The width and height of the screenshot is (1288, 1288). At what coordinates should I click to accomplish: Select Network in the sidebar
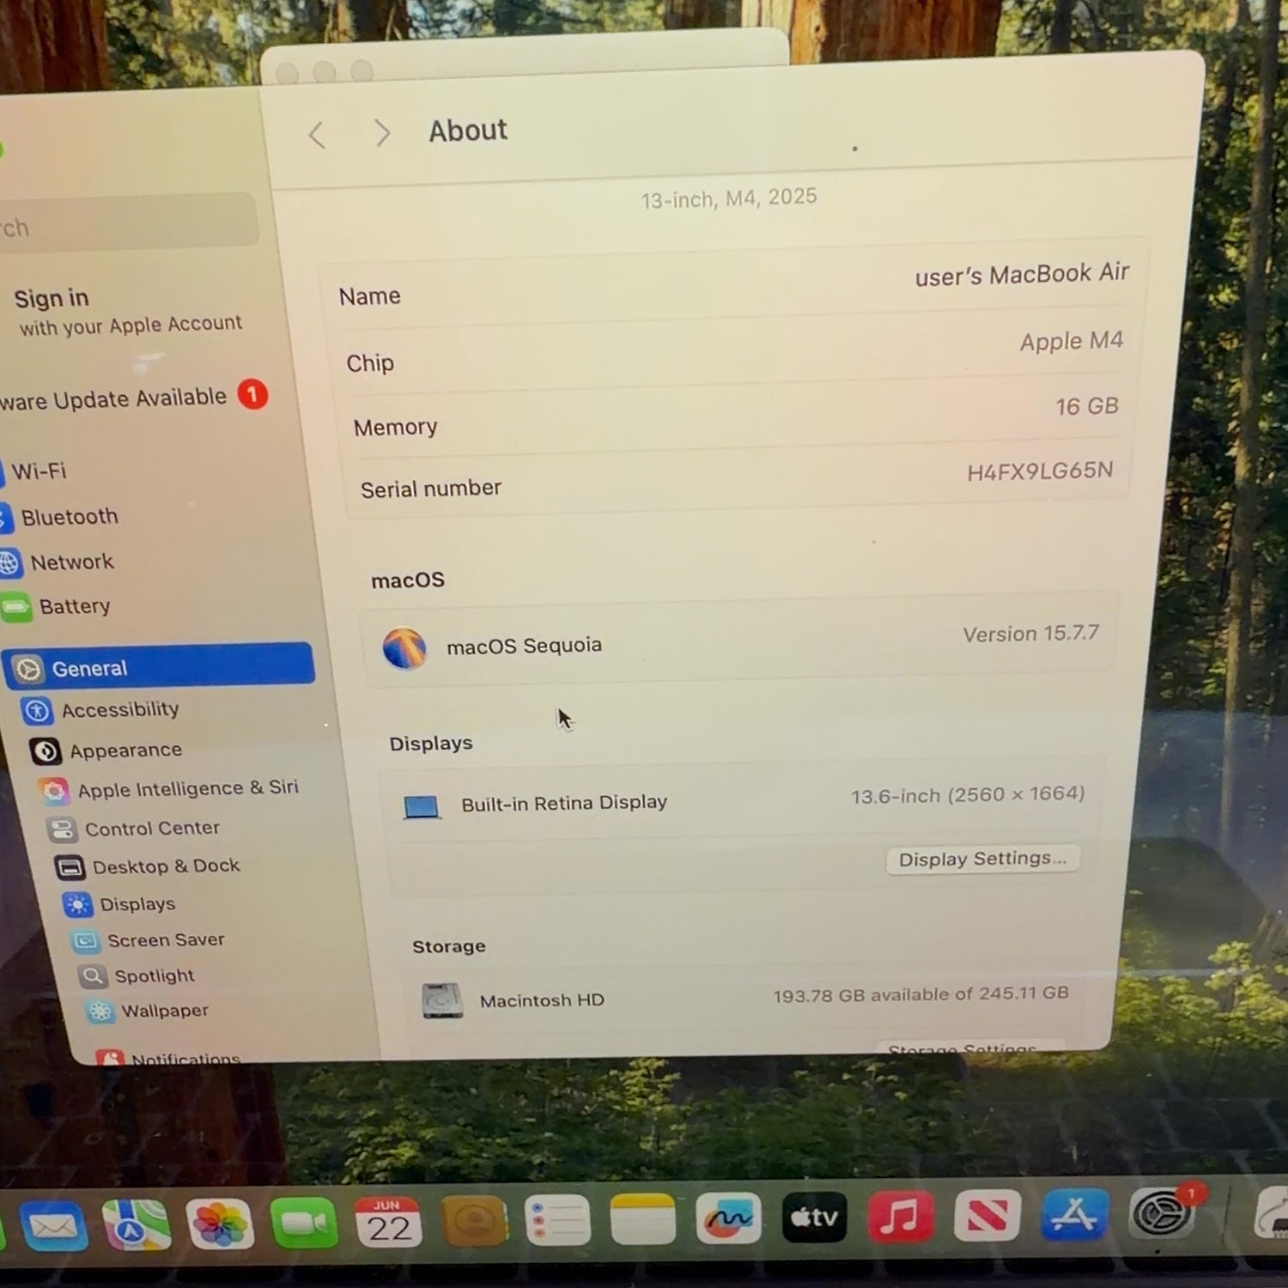tap(71, 562)
